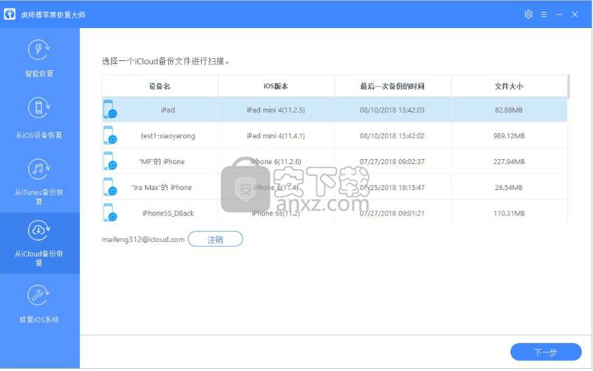593x371 pixels.
Task: Select the "Ira Max"的 iPhone backup name
Action: [162, 187]
